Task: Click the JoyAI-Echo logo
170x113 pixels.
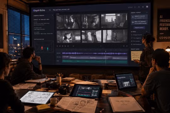Action: point(39,10)
